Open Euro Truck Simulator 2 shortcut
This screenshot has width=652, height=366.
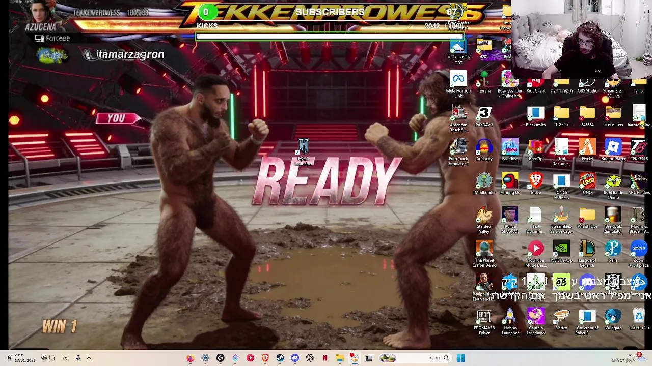coord(458,152)
